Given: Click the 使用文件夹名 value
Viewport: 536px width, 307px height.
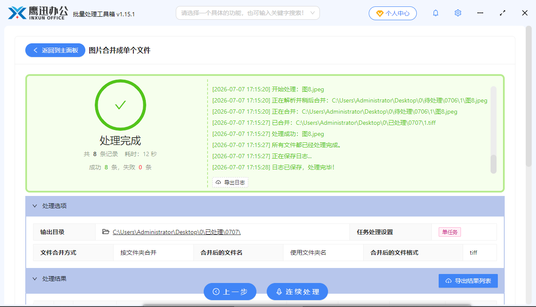Looking at the screenshot, I should (308, 253).
